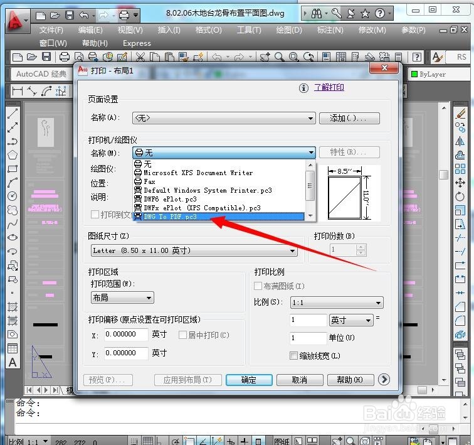Click Undo icon in Quick Access toolbar
The height and width of the screenshot is (445, 474).
point(84,15)
